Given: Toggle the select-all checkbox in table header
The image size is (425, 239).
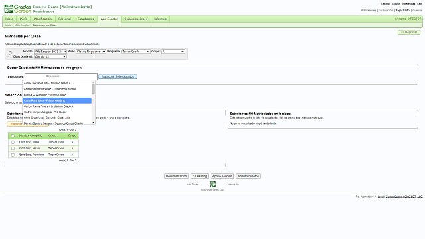Looking at the screenshot, I should click(x=13, y=135).
